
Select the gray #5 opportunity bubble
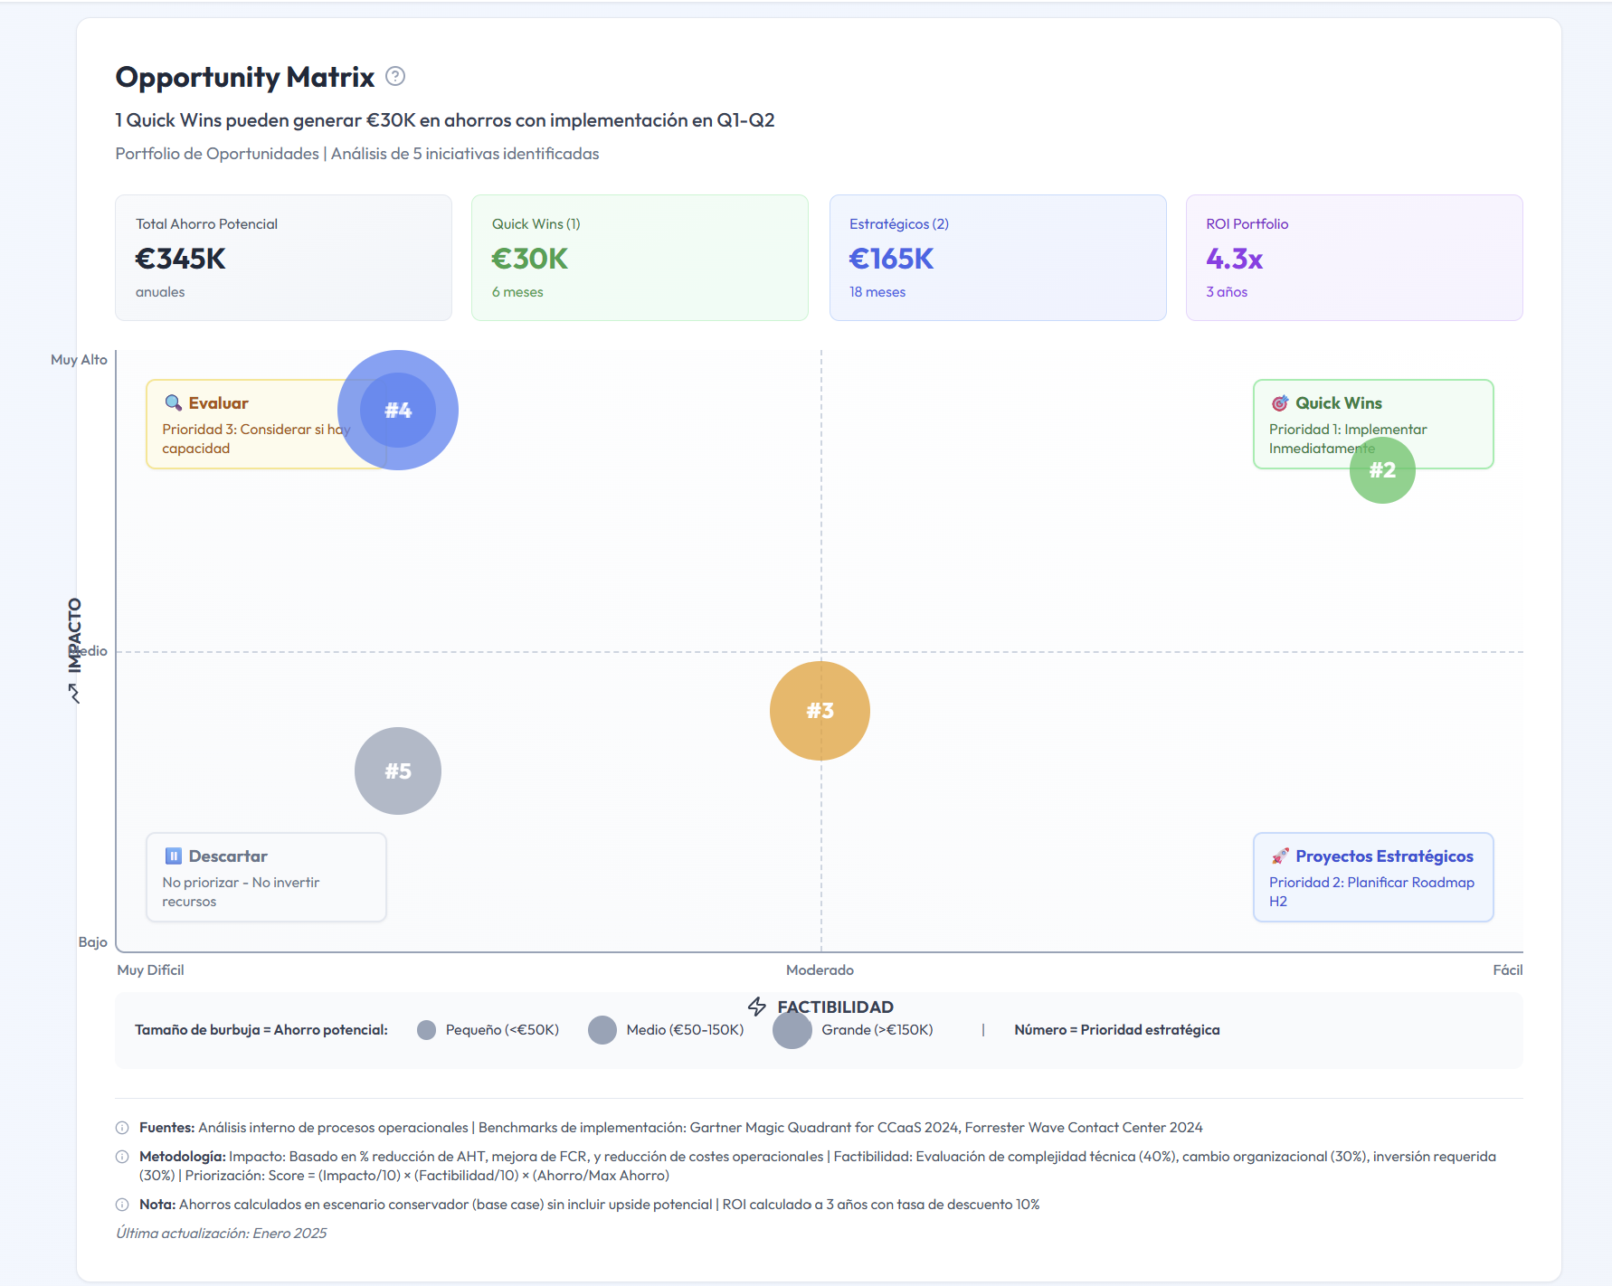[x=398, y=771]
